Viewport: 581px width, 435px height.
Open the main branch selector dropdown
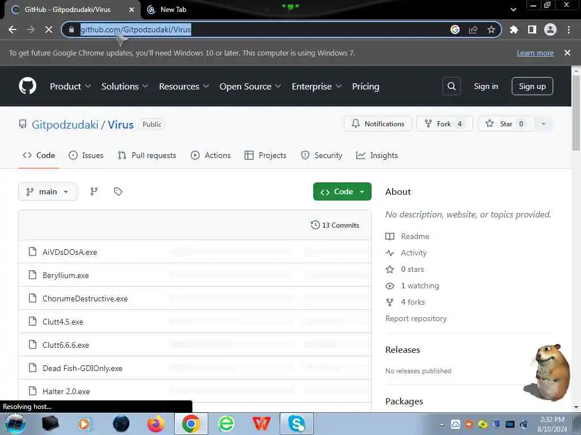click(48, 191)
